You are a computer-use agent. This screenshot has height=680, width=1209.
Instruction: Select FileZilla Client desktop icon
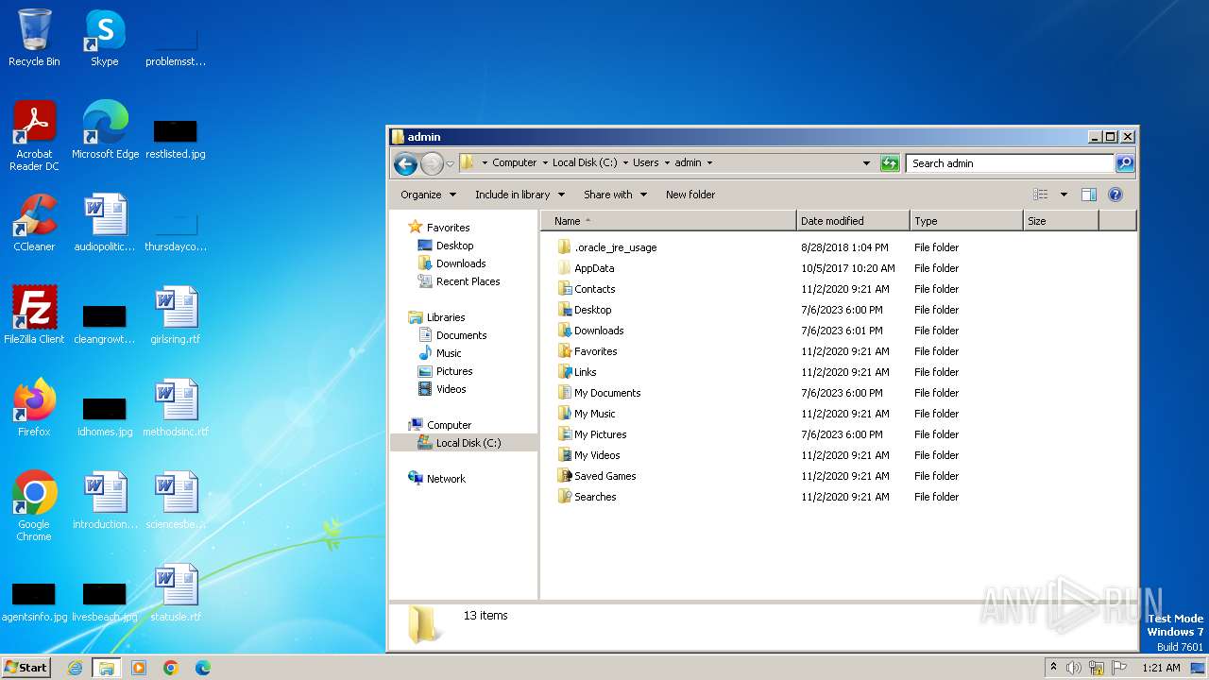pyautogui.click(x=34, y=315)
